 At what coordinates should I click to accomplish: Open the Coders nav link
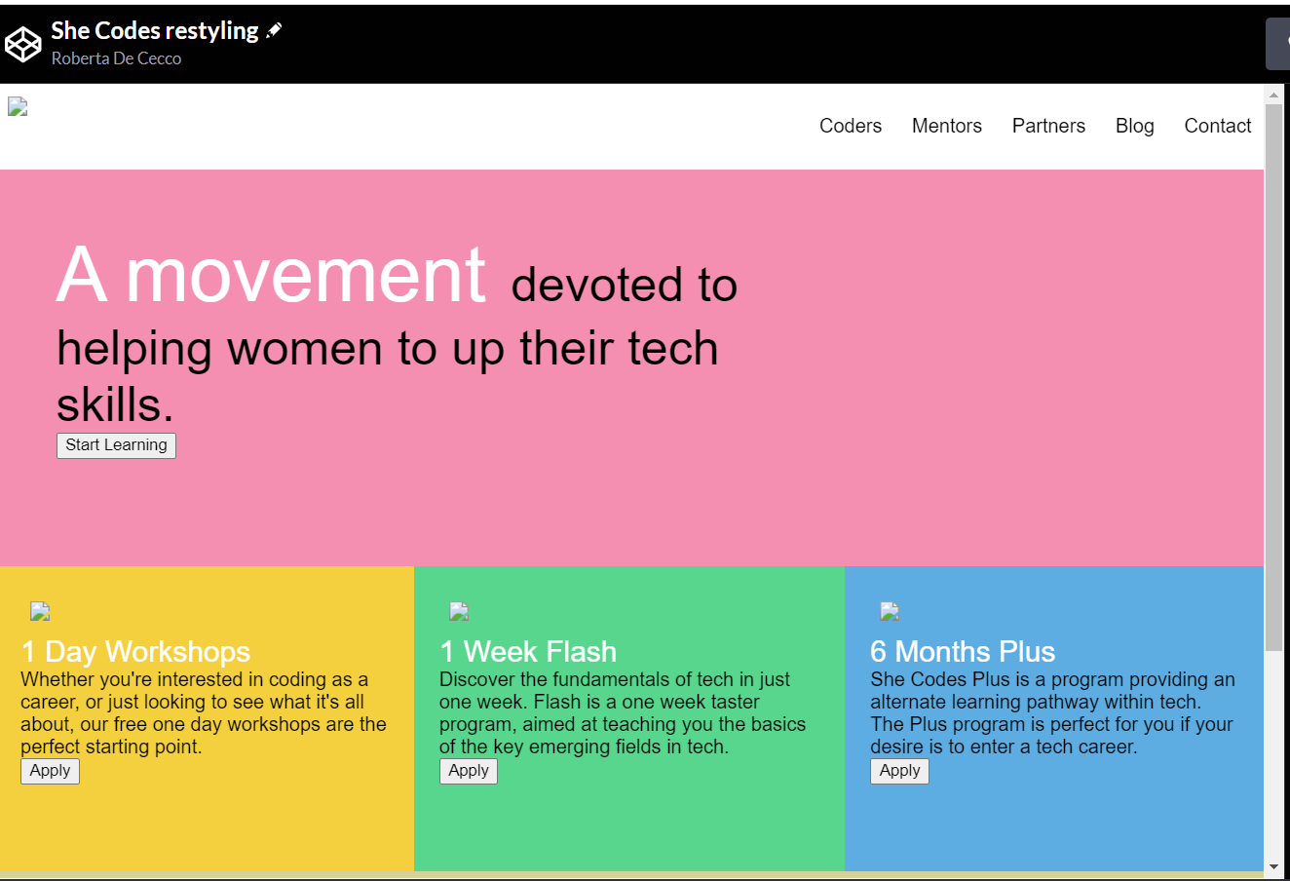point(851,126)
